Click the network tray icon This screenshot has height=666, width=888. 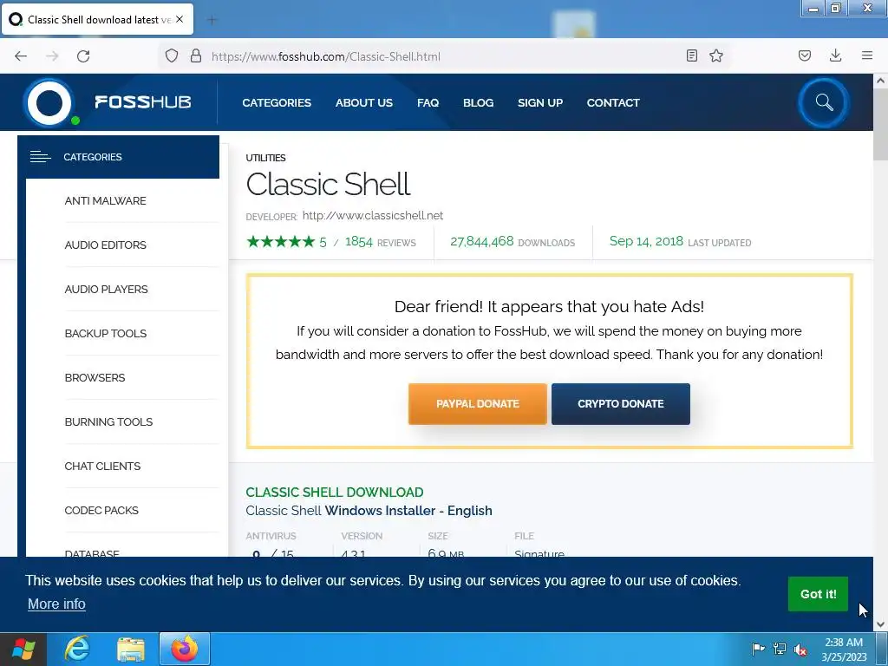coord(780,649)
